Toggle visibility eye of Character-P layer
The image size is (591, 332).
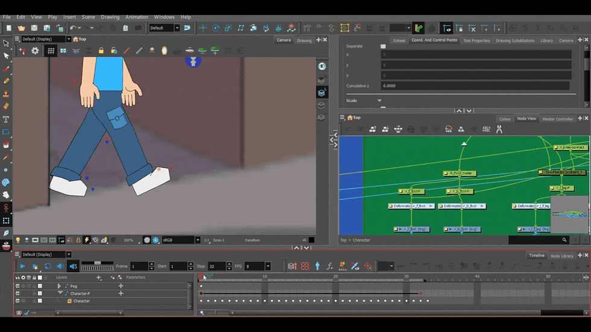[x=17, y=293]
